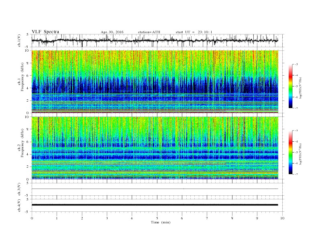This screenshot has height=245, width=318.
Task: Click the ch.1 waveform "-5" volt tick label
Action: click(x=27, y=47)
